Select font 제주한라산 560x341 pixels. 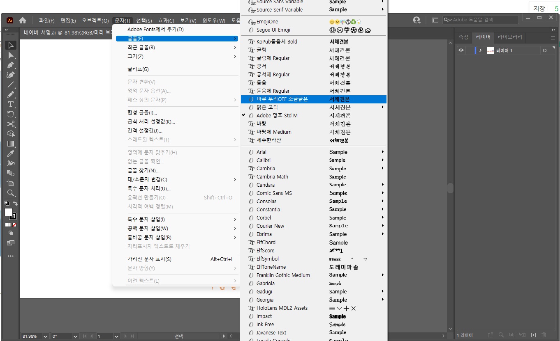point(314,140)
